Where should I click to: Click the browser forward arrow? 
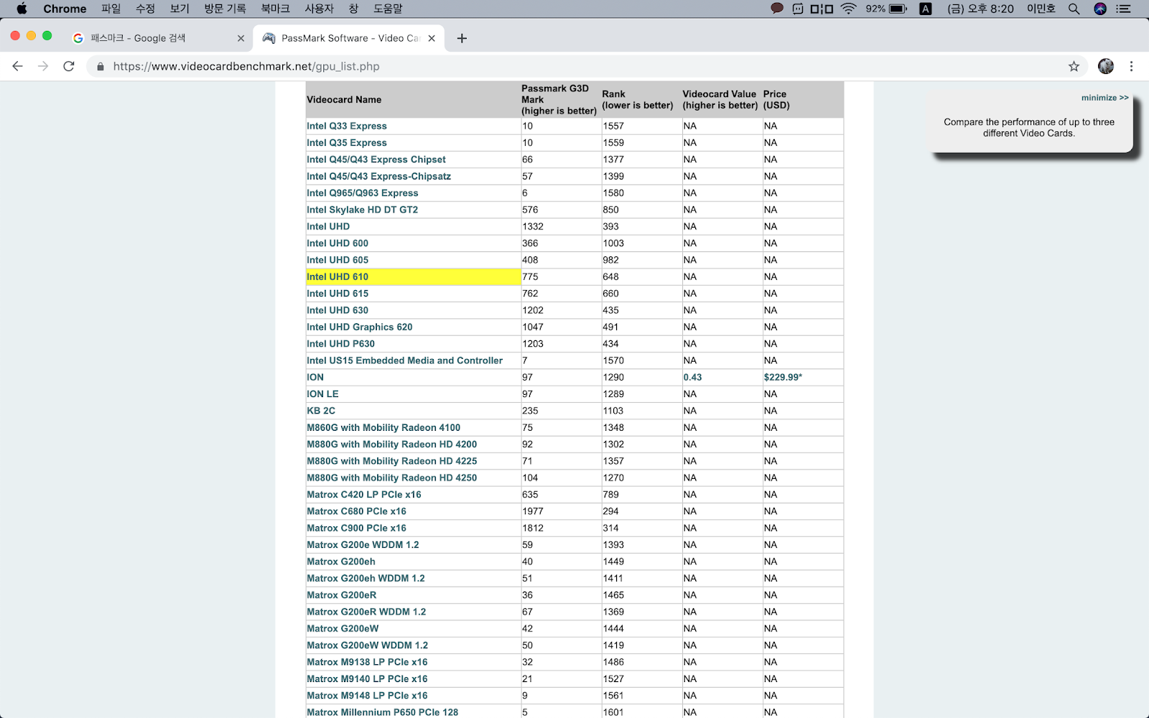coord(43,66)
